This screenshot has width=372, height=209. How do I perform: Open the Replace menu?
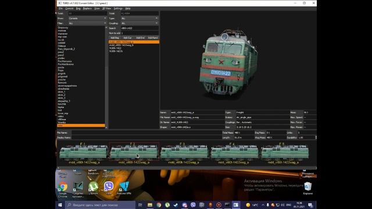pos(87,8)
